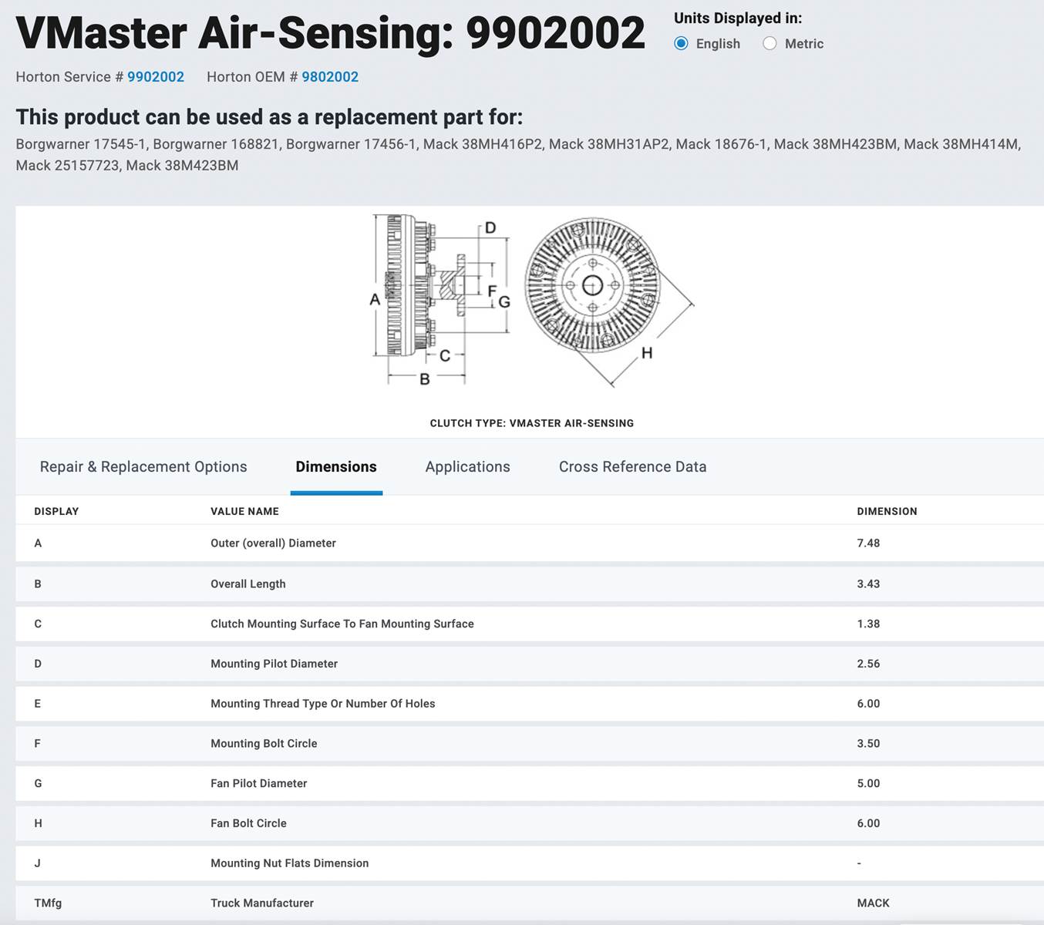Click the VALUE NAME column header

coord(244,512)
